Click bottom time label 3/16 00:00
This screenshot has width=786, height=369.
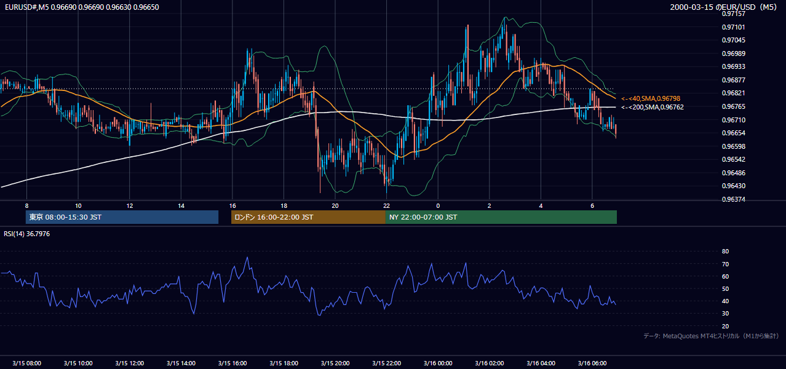(438, 363)
